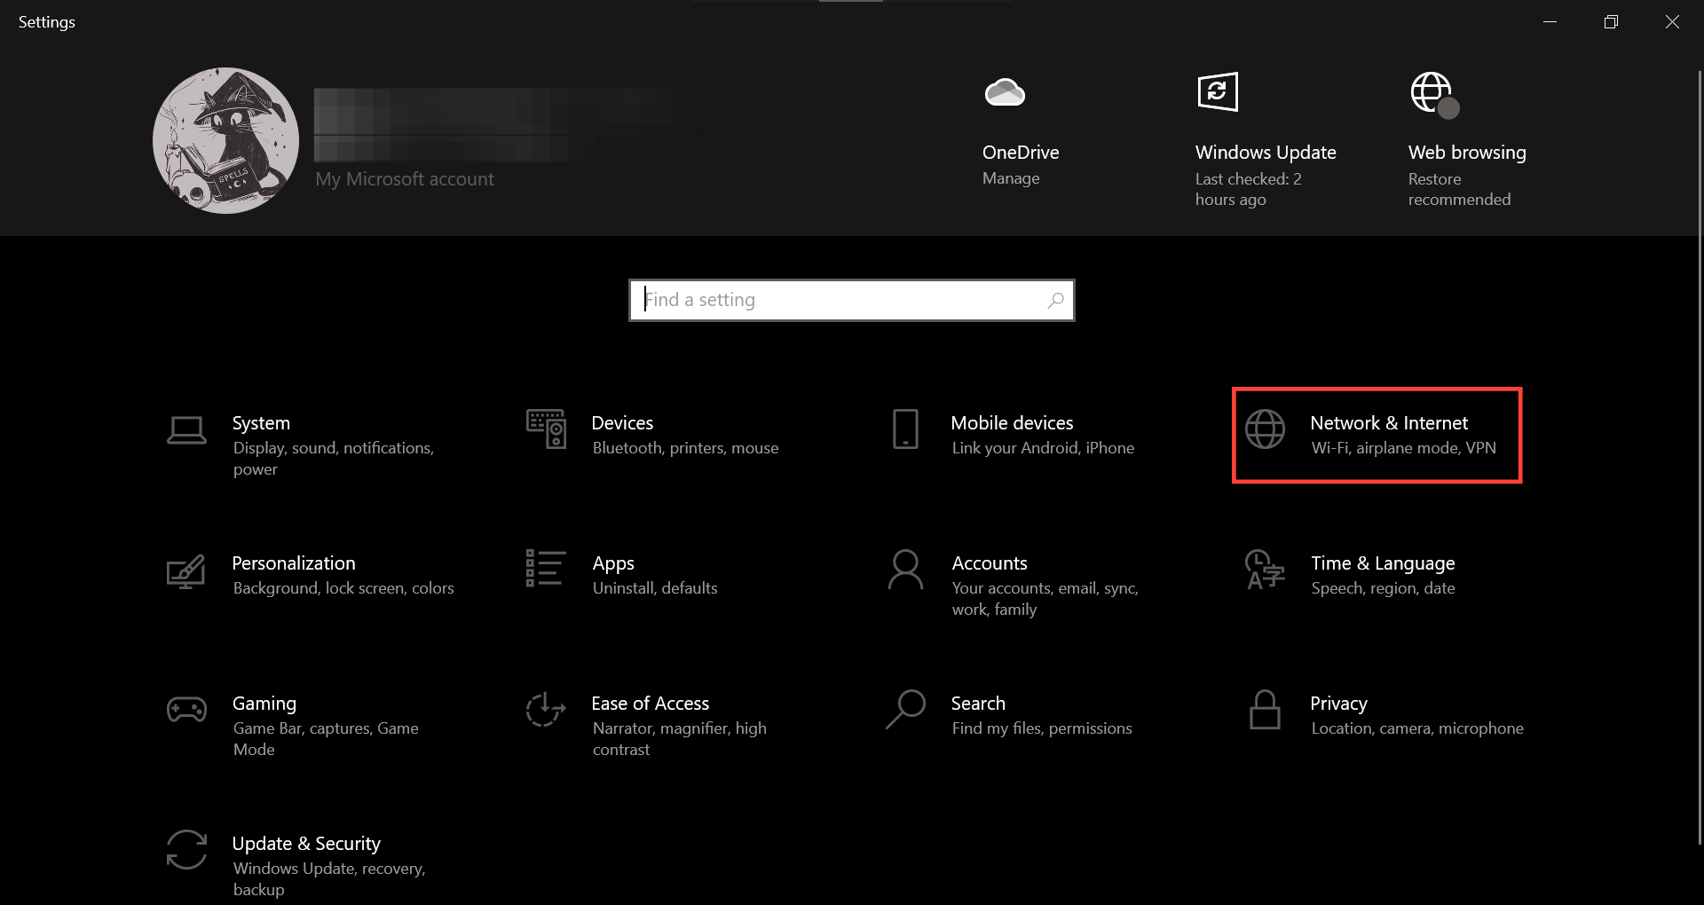This screenshot has width=1704, height=905.
Task: Click the Search magnifier category icon
Action: point(905,710)
